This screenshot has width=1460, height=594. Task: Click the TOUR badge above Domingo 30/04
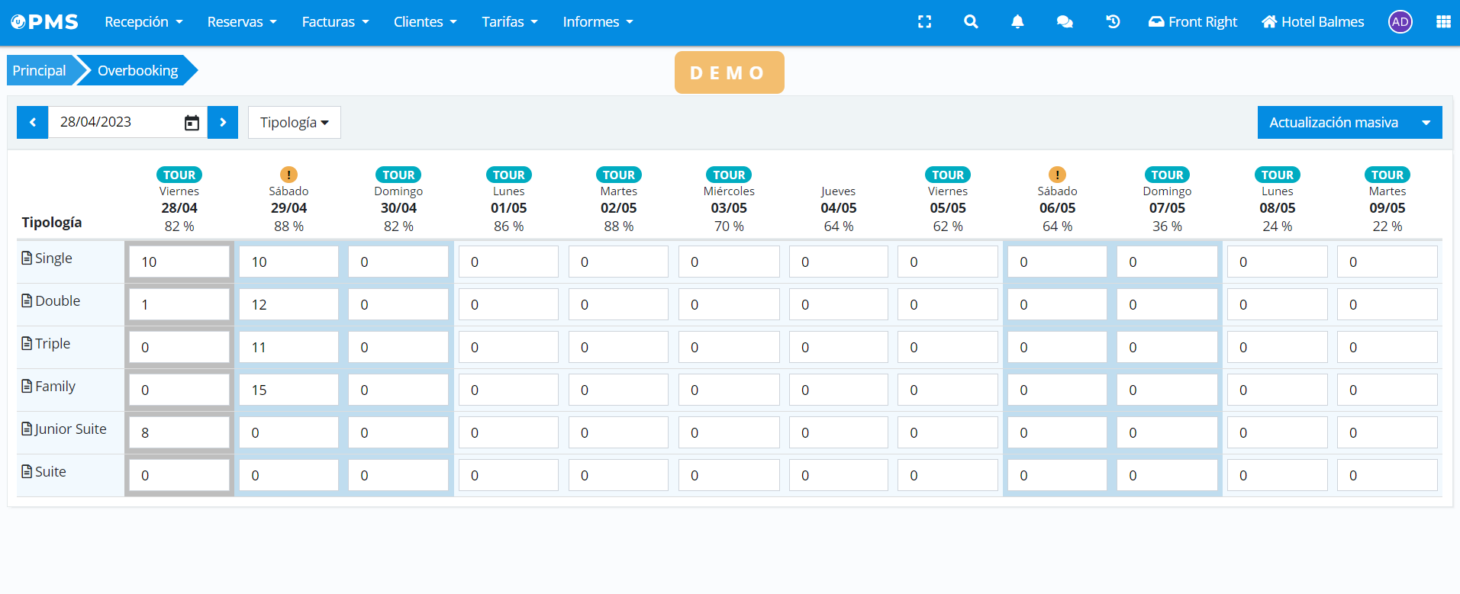(x=398, y=175)
